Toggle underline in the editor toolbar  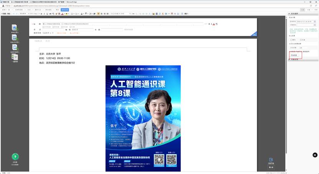(x=47, y=13)
